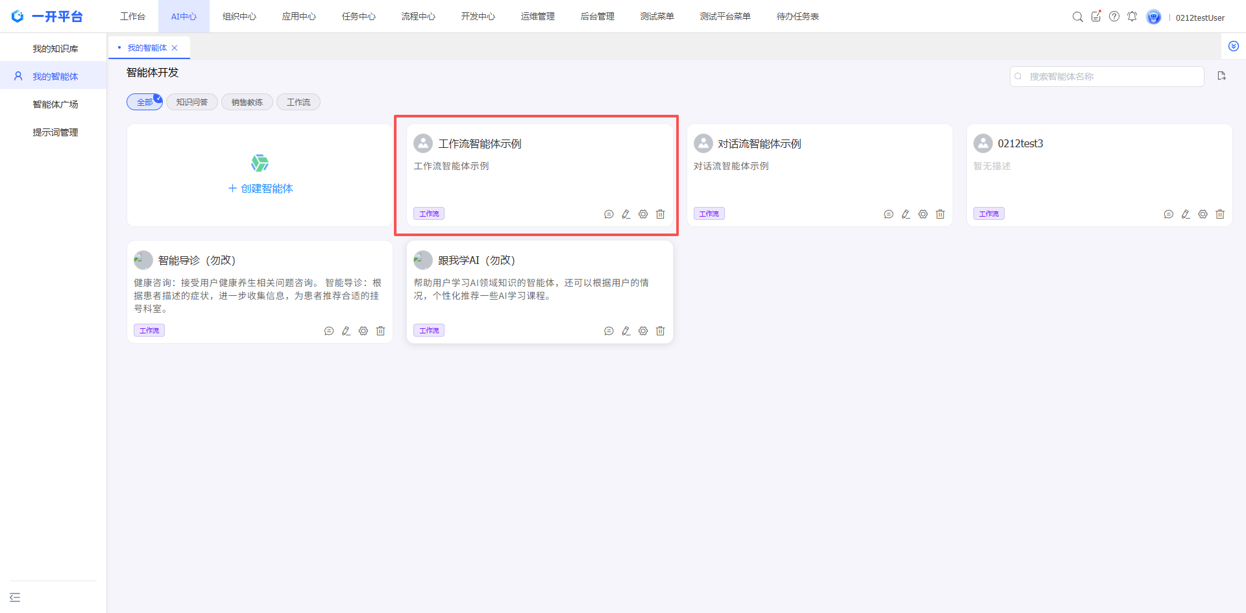Delete the 智能导诊 agent via trash icon
This screenshot has height=613, width=1246.
coord(381,331)
